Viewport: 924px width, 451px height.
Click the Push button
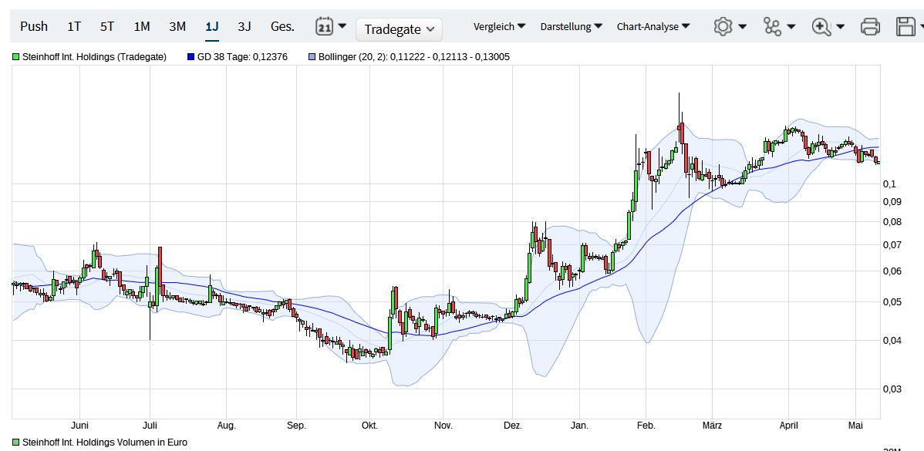click(34, 25)
